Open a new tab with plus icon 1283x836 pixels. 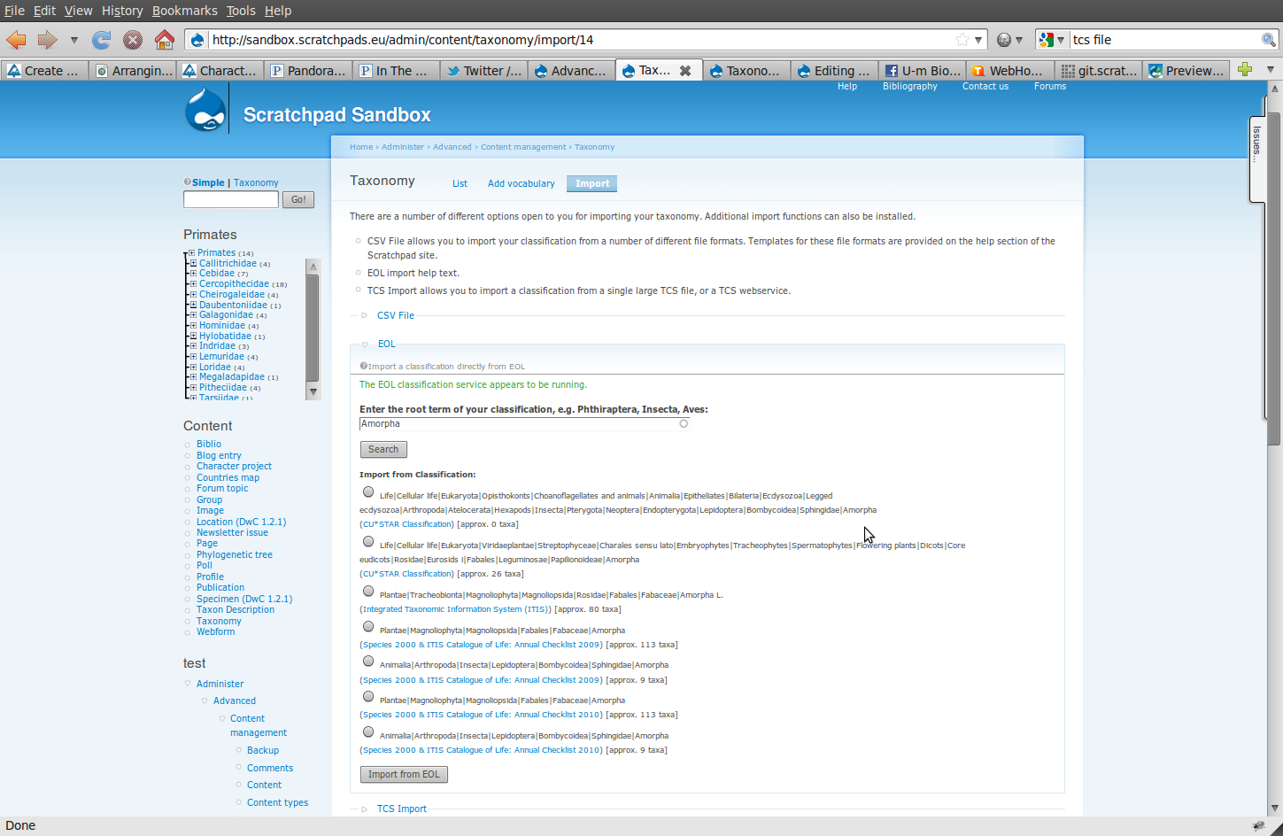point(1245,70)
